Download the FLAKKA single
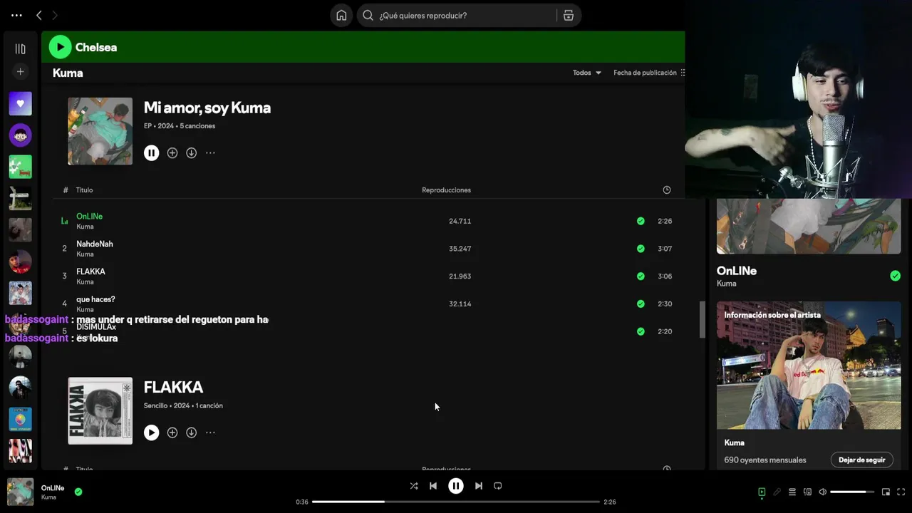 point(191,432)
